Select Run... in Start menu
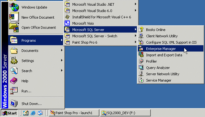205x117 pixels. [36, 91]
